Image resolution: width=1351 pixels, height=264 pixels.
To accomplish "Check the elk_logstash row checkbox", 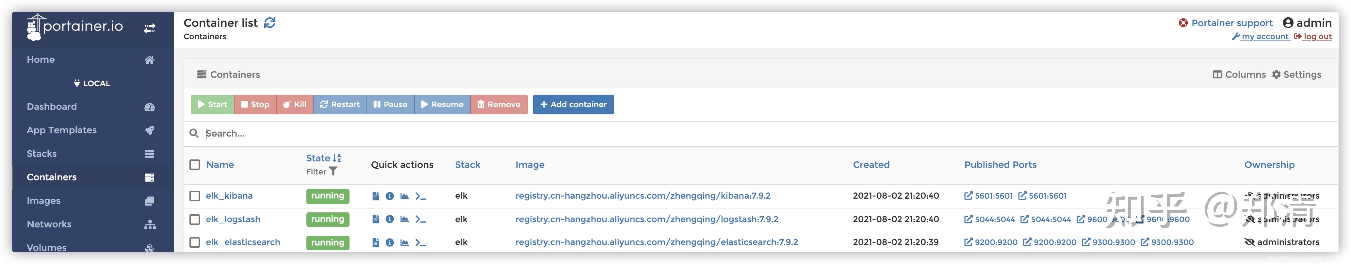I will point(195,219).
